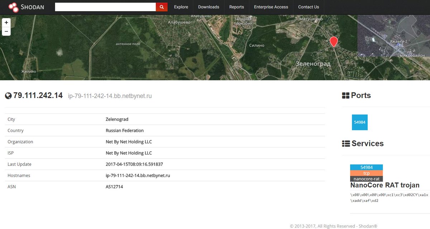Click the Services list icon
430x229 pixels.
coord(346,143)
